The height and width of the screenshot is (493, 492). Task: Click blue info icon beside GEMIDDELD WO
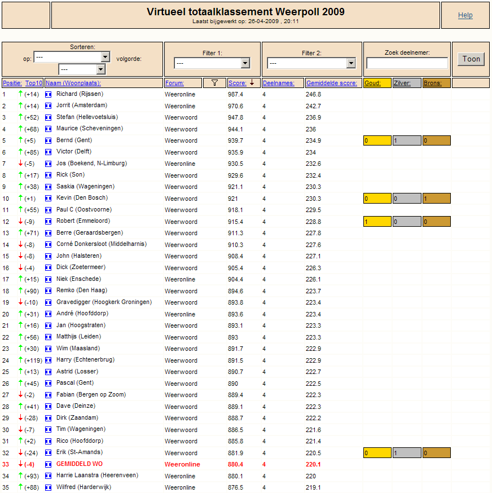[x=48, y=464]
